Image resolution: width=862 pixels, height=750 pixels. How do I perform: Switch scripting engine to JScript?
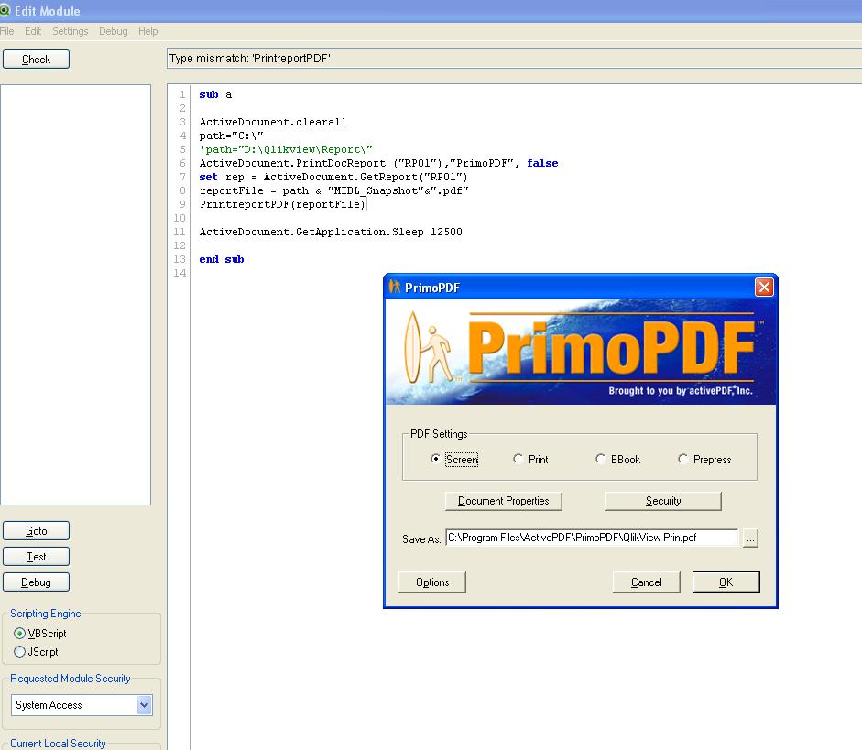tap(20, 652)
